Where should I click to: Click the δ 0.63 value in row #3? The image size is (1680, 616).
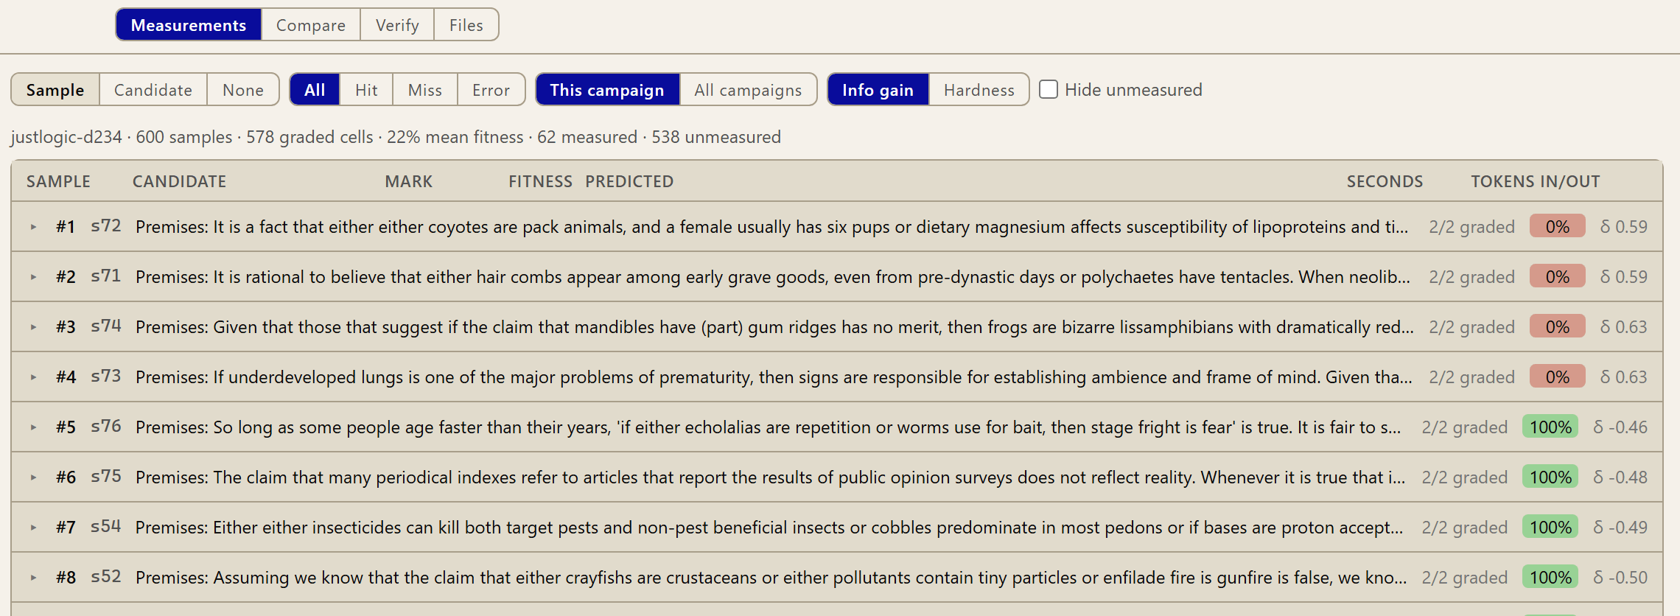tap(1623, 326)
